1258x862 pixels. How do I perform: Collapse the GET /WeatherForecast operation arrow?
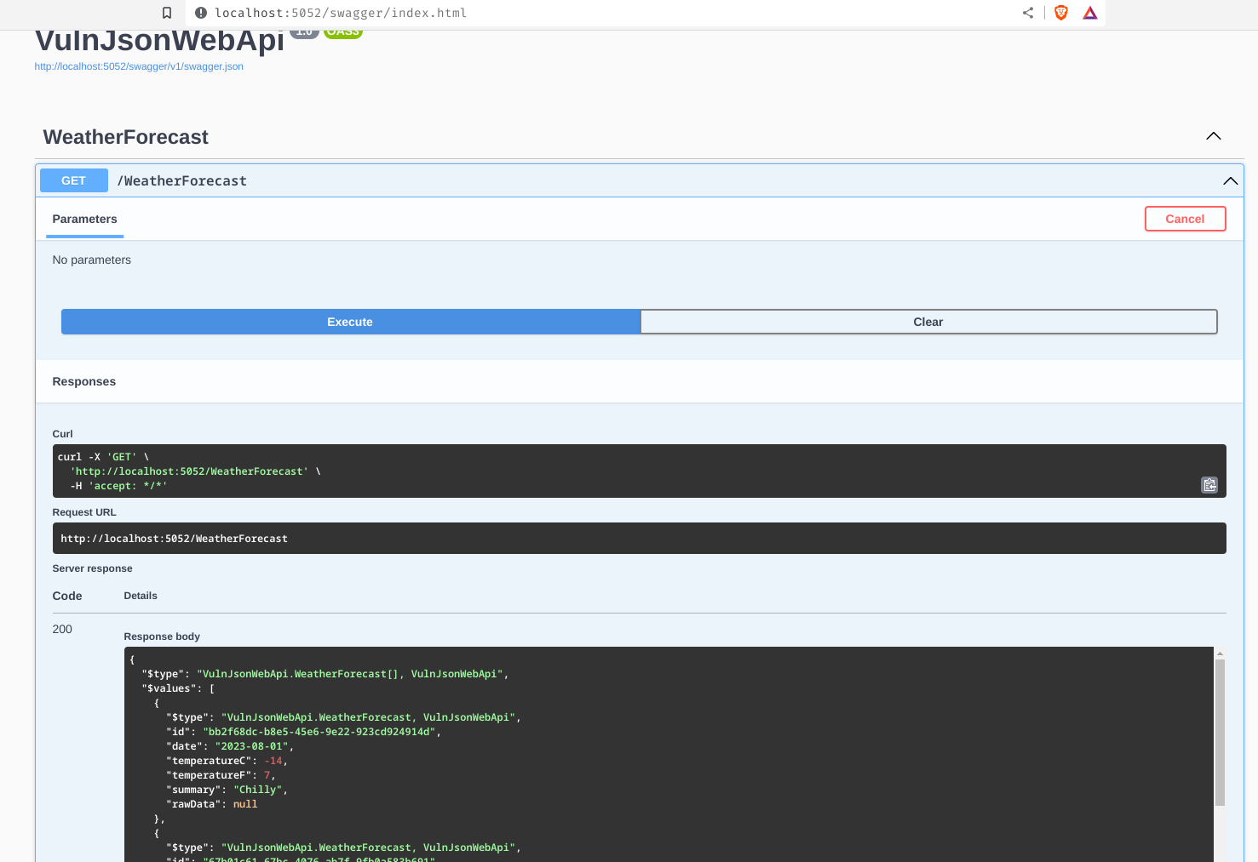(1230, 180)
